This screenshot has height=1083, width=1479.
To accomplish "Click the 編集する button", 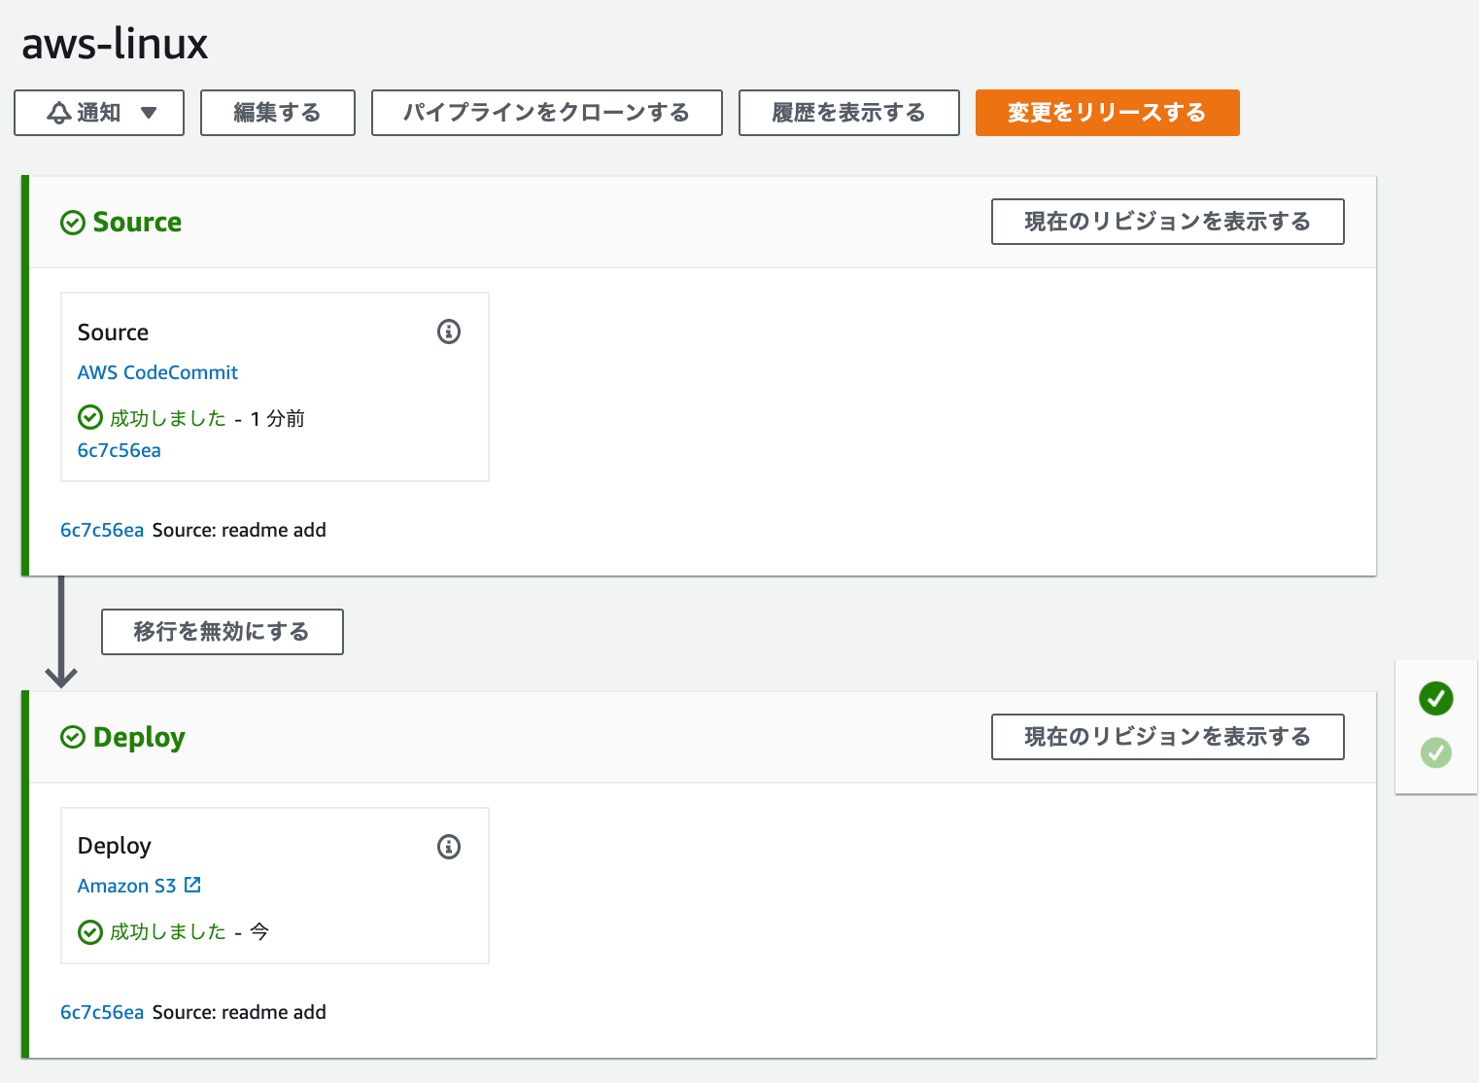I will tap(278, 113).
